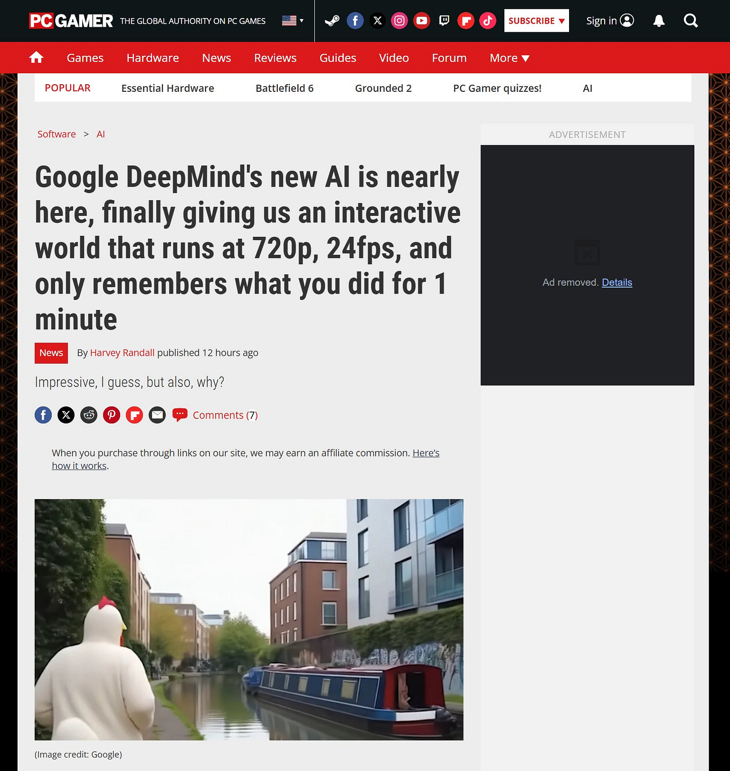This screenshot has height=771, width=730.
Task: Go to the Home icon in navigation
Action: (x=36, y=58)
